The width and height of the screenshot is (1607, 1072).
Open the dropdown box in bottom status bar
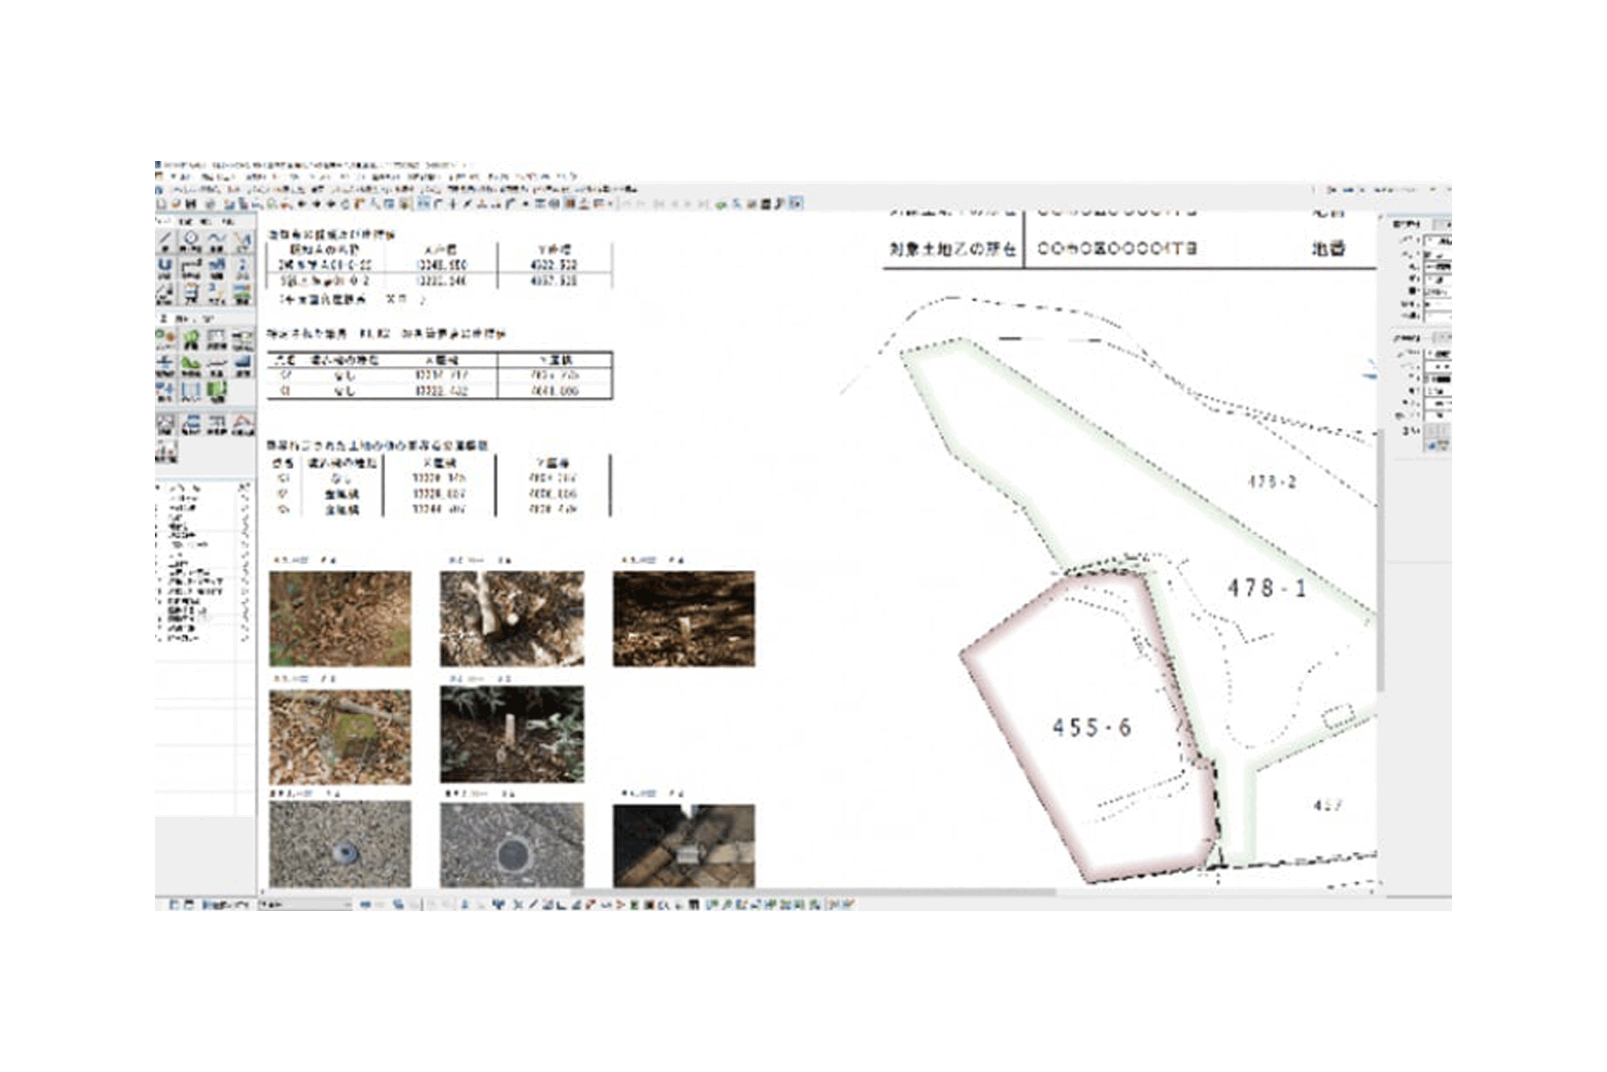tap(305, 904)
